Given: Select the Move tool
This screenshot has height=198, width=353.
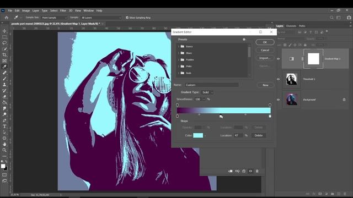Looking at the screenshot, I should click(x=4, y=31).
